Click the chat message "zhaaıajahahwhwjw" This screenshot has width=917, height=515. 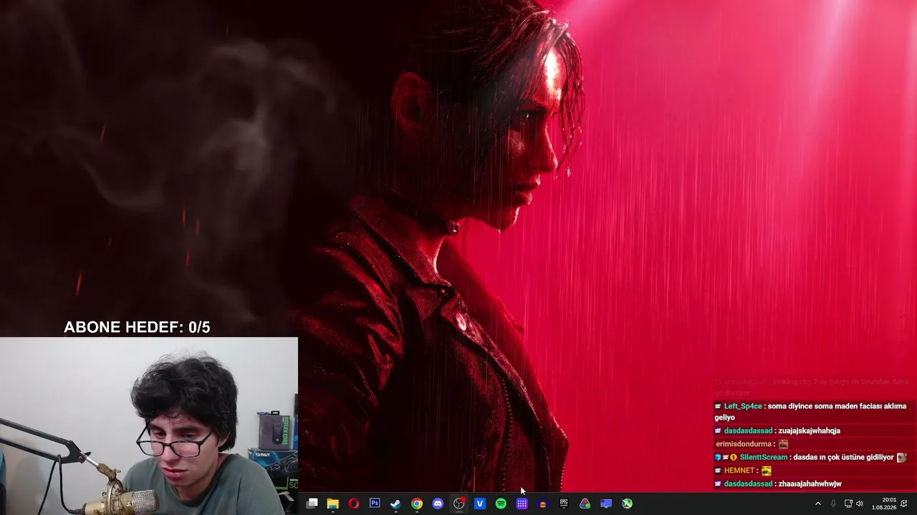810,484
